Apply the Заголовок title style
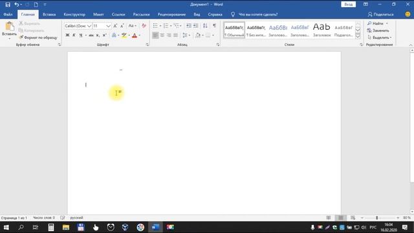Viewport: 414px width, 233px height. [x=321, y=30]
